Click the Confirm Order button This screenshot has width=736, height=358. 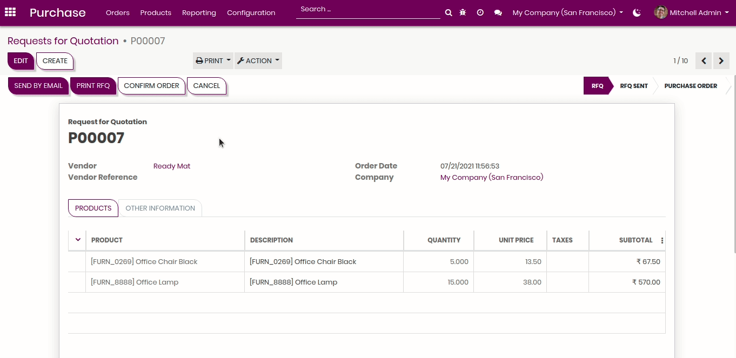151,86
